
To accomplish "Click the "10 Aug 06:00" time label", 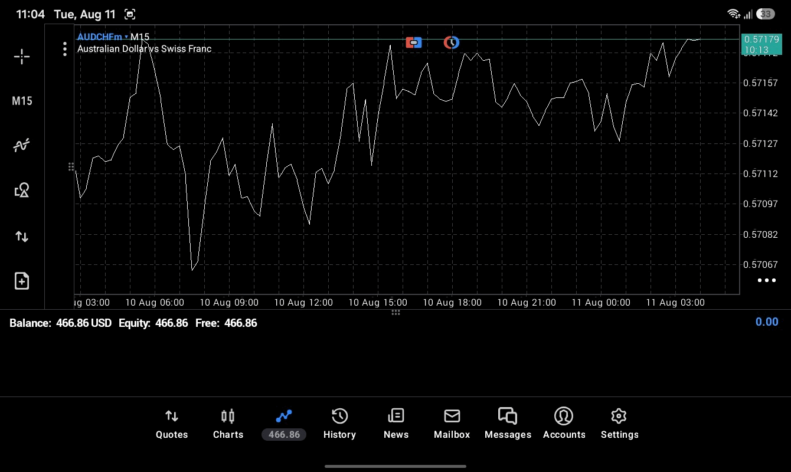I will coord(155,302).
